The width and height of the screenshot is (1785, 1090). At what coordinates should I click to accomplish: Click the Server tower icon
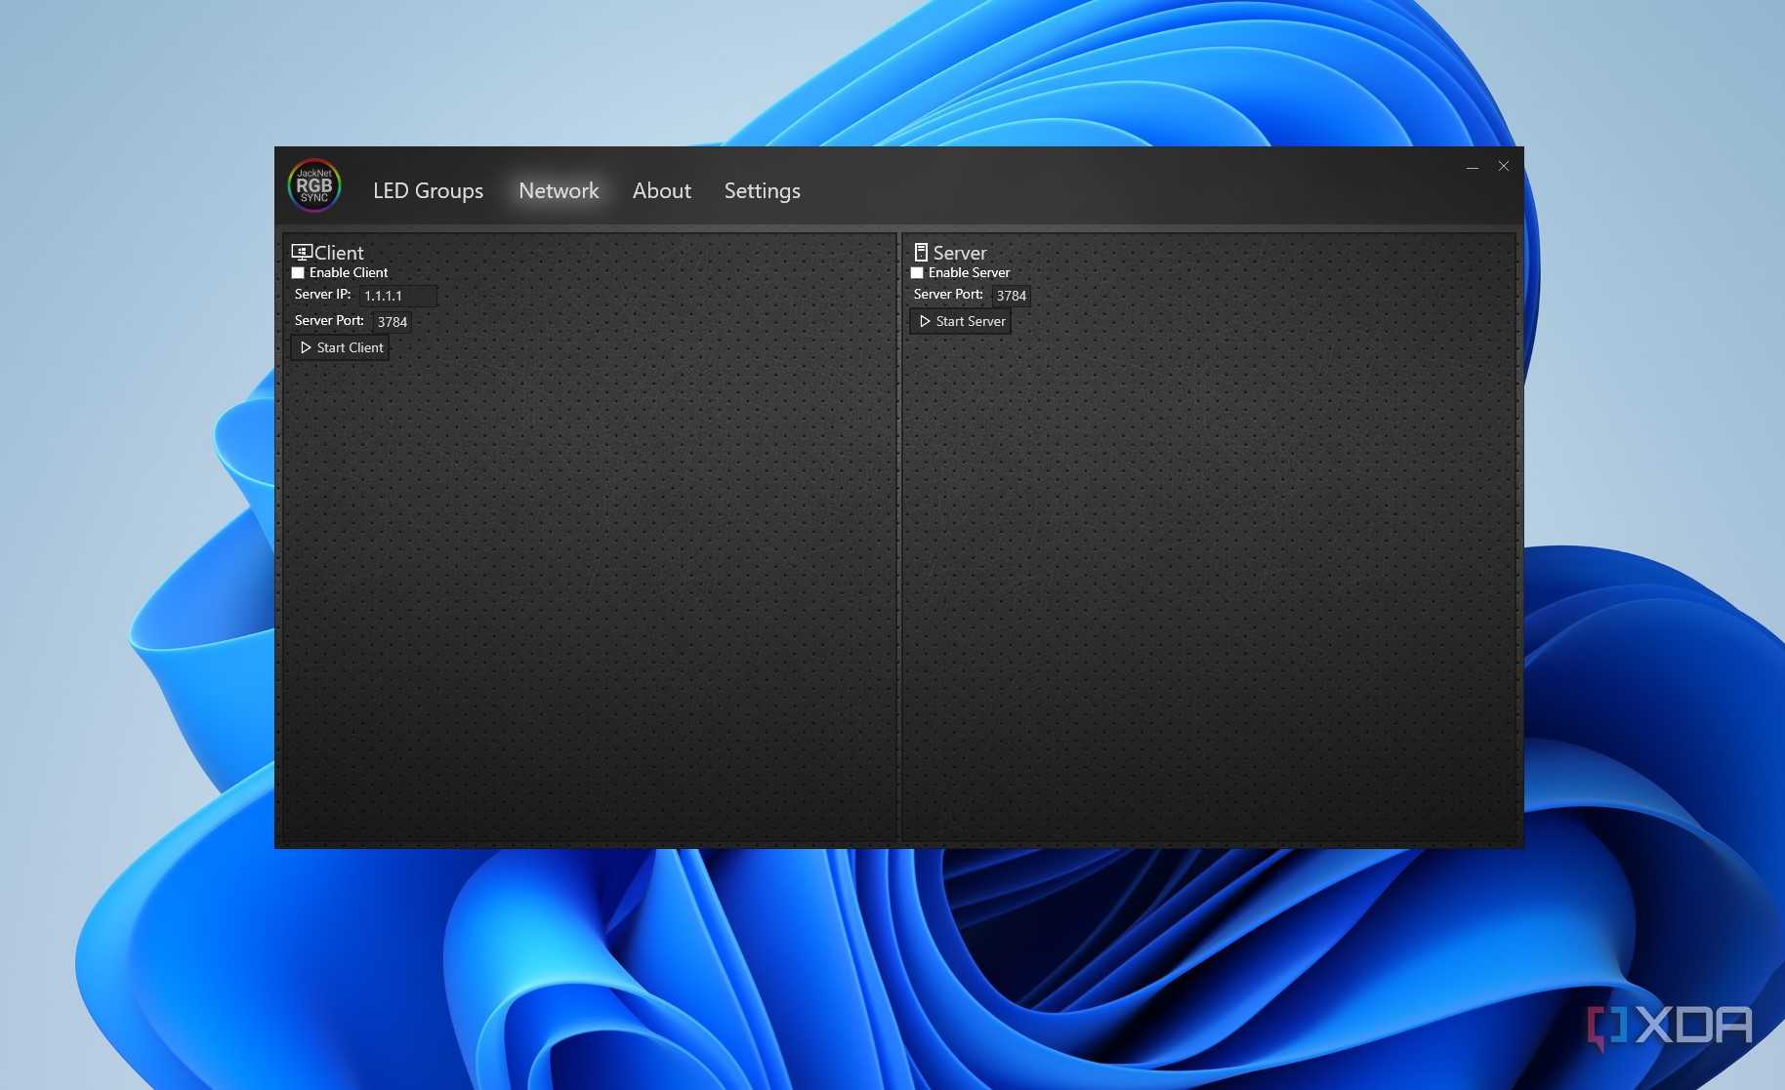[x=921, y=252]
